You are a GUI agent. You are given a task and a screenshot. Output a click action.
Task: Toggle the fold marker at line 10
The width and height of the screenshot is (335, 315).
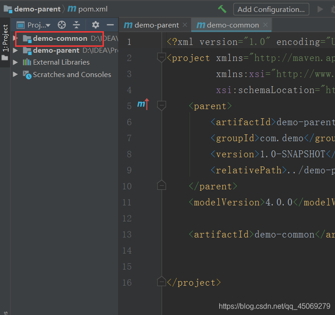161,185
